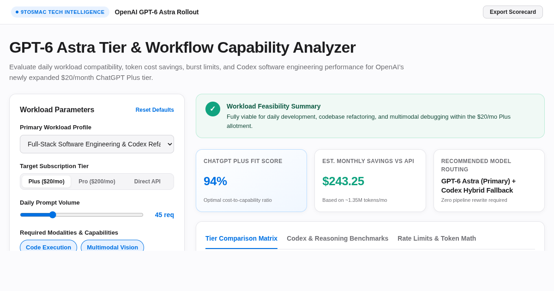The image size is (554, 291).
Task: Click the 'OpenAI GPT-6 Astra Rollout' header title
Action: [x=157, y=12]
